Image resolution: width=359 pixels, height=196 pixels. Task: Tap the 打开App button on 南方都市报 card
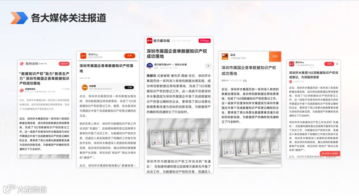[x=205, y=41]
